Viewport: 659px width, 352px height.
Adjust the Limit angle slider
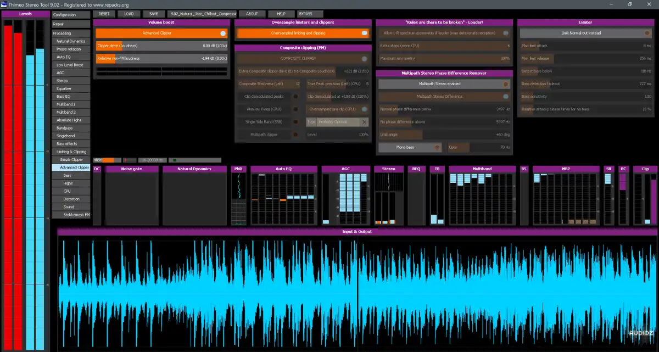[x=445, y=135]
